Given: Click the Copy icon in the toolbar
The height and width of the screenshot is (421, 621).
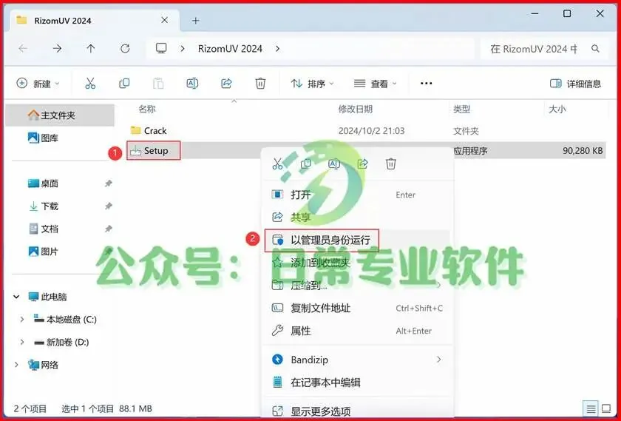Looking at the screenshot, I should (124, 84).
